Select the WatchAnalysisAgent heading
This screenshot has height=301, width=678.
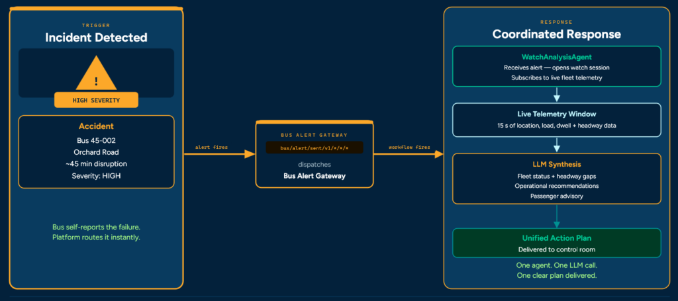coord(556,58)
